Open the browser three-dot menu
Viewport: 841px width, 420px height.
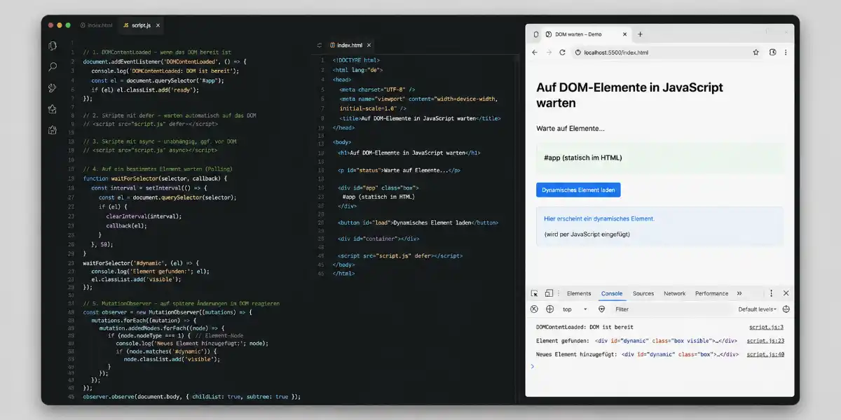(x=786, y=52)
